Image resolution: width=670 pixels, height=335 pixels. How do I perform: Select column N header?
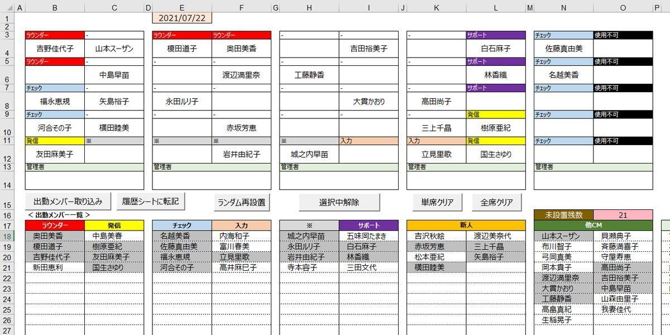coord(564,8)
